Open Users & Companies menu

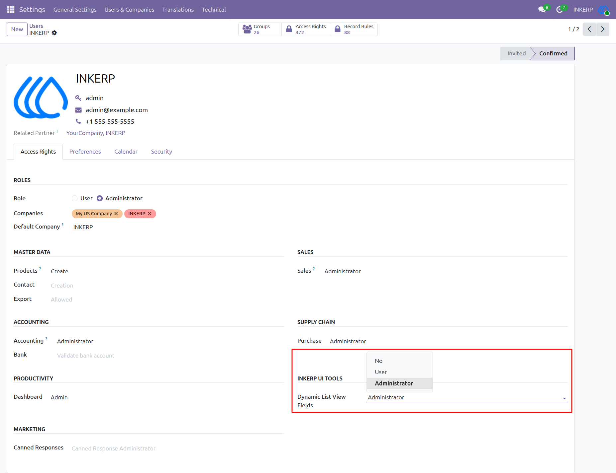pyautogui.click(x=129, y=10)
